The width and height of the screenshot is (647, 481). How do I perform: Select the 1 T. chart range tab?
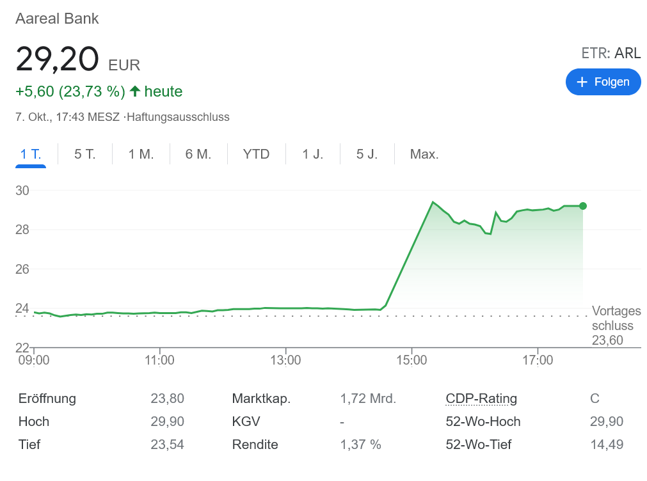(31, 154)
